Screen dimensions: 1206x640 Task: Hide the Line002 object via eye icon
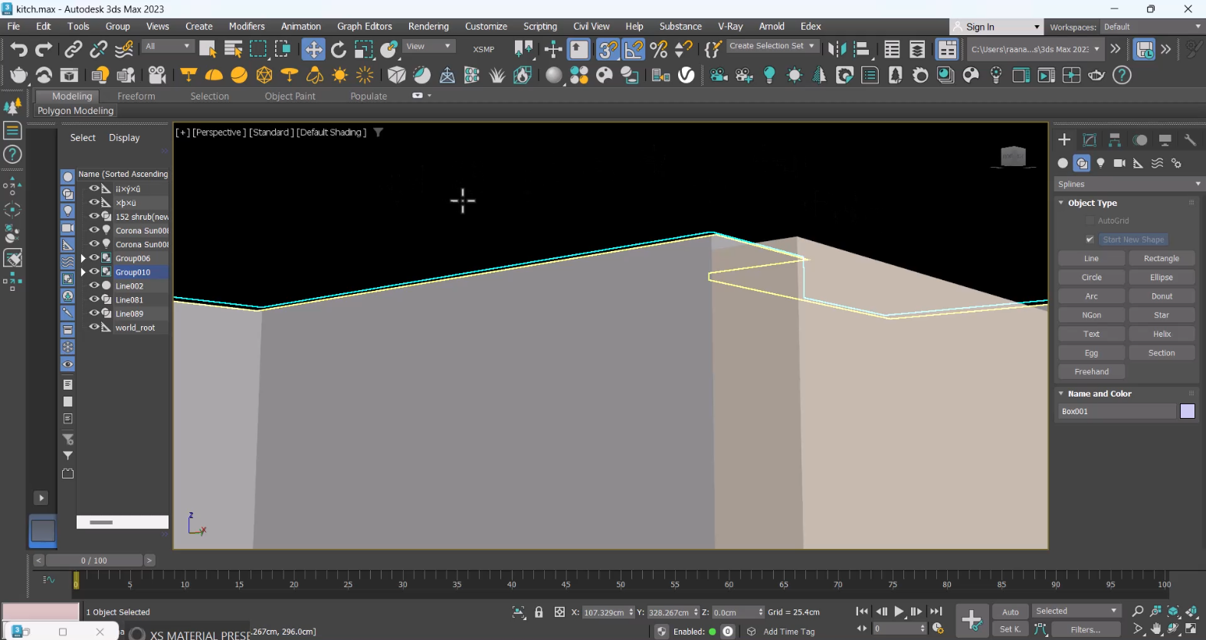[x=94, y=286]
